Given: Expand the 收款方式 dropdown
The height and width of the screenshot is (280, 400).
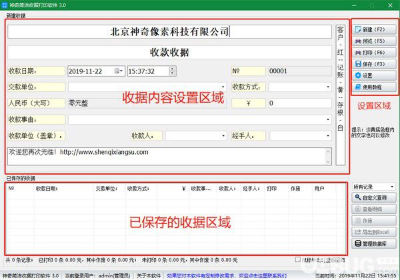Looking at the screenshot, I should tap(328, 87).
